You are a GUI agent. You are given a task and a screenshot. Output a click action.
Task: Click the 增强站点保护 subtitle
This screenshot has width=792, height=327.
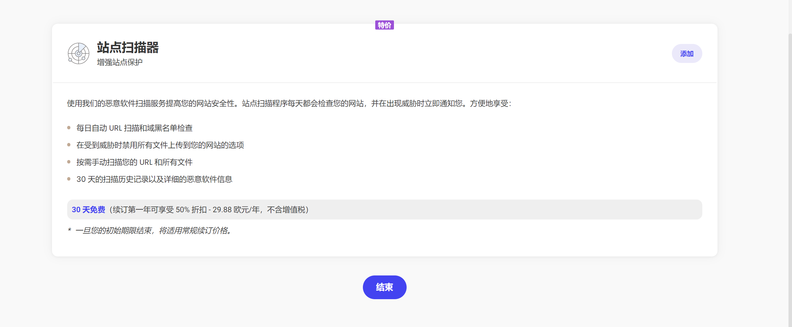(119, 62)
